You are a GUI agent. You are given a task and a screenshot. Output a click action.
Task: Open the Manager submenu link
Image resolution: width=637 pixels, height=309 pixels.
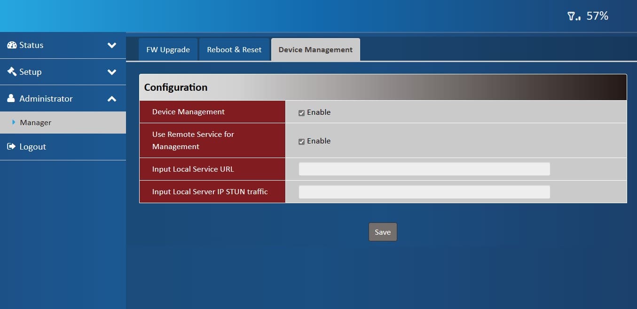click(36, 123)
